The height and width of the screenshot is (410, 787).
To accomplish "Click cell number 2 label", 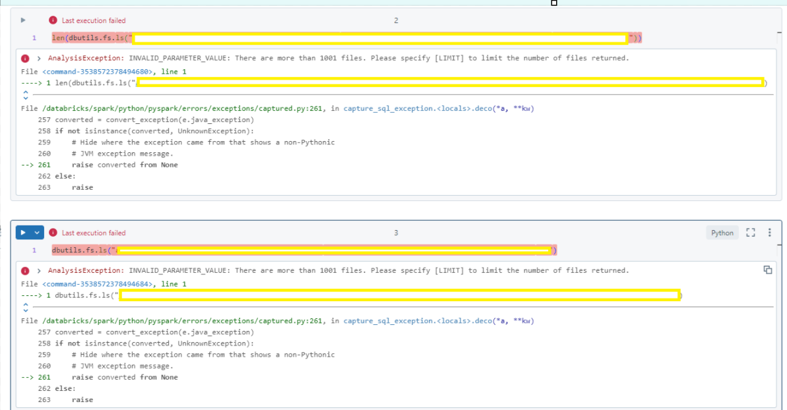I will coord(396,20).
